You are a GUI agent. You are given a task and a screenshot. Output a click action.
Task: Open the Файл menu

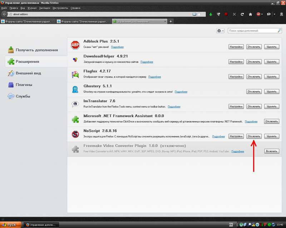tap(4, 8)
